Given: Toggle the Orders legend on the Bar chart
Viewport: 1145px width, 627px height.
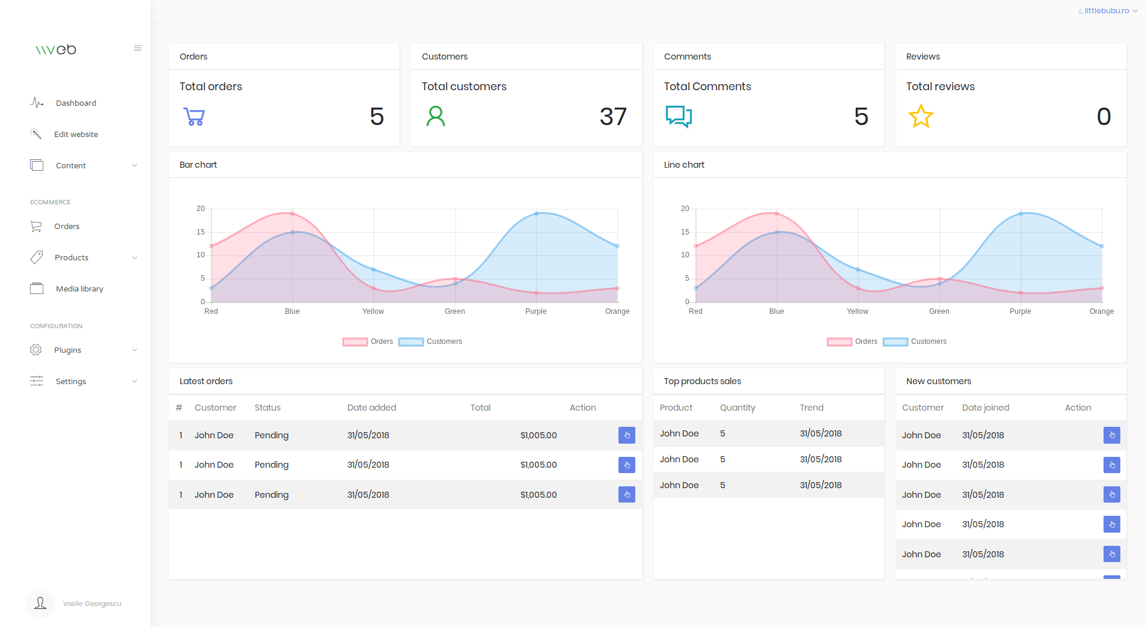Looking at the screenshot, I should coord(368,341).
